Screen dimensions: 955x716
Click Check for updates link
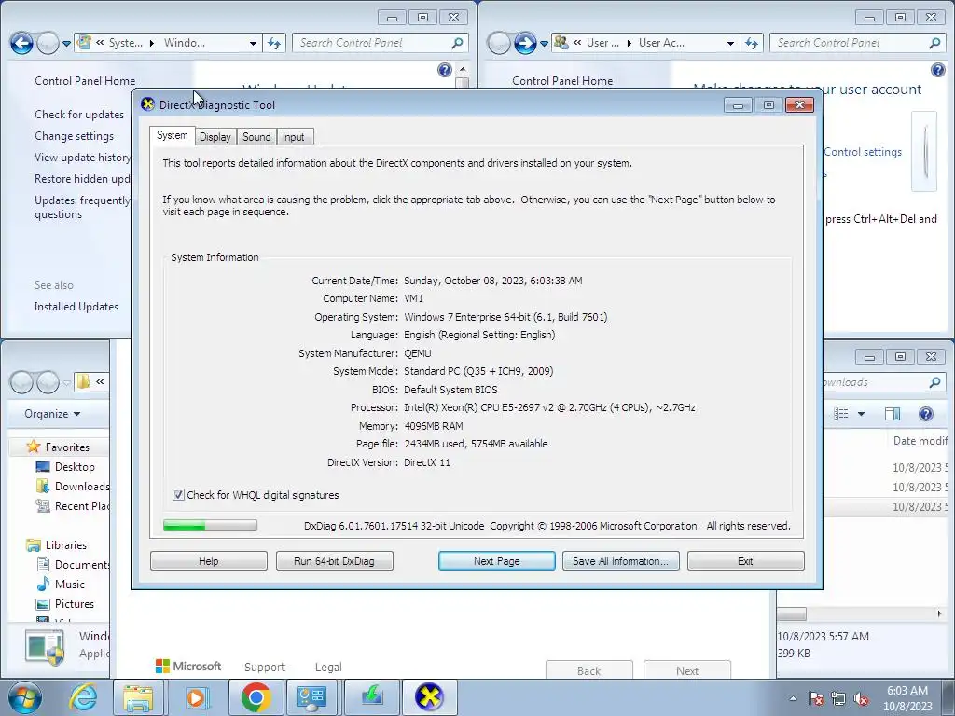pyautogui.click(x=79, y=115)
